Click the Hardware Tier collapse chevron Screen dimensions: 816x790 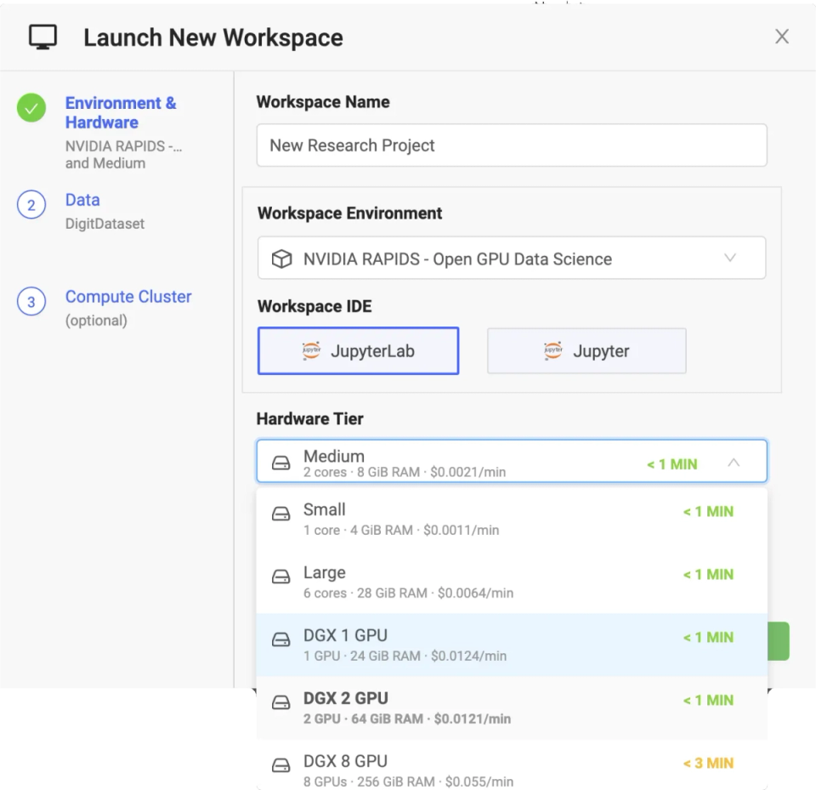click(734, 463)
